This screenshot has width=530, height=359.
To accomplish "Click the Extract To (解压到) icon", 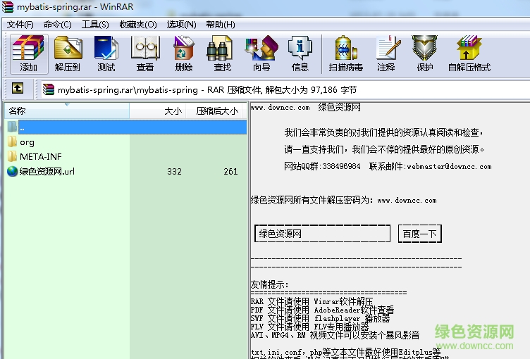I will [68, 53].
